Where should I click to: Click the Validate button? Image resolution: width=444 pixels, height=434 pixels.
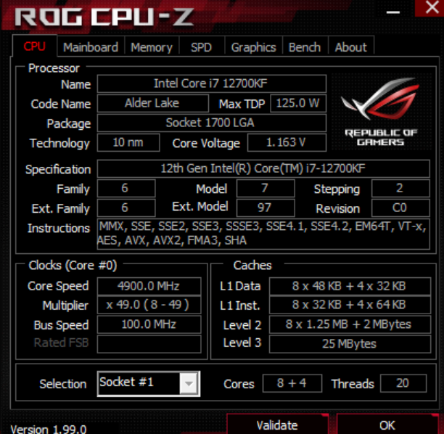coord(277,424)
